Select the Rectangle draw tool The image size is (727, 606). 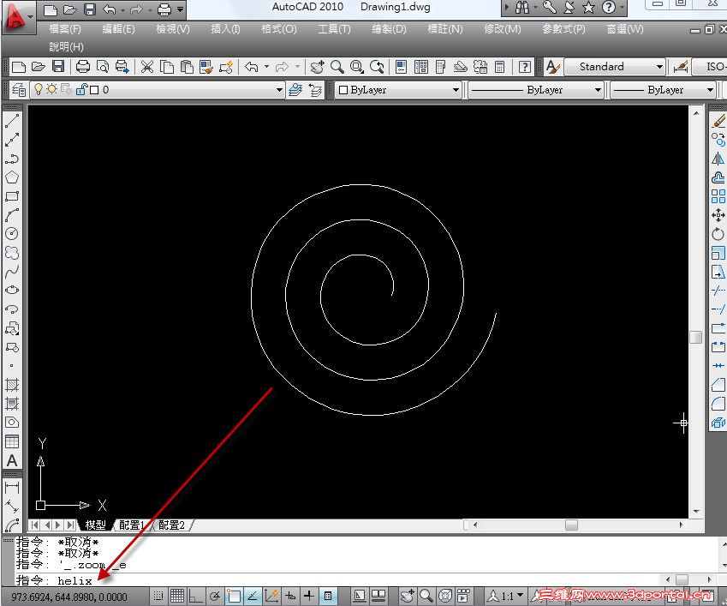click(x=12, y=195)
